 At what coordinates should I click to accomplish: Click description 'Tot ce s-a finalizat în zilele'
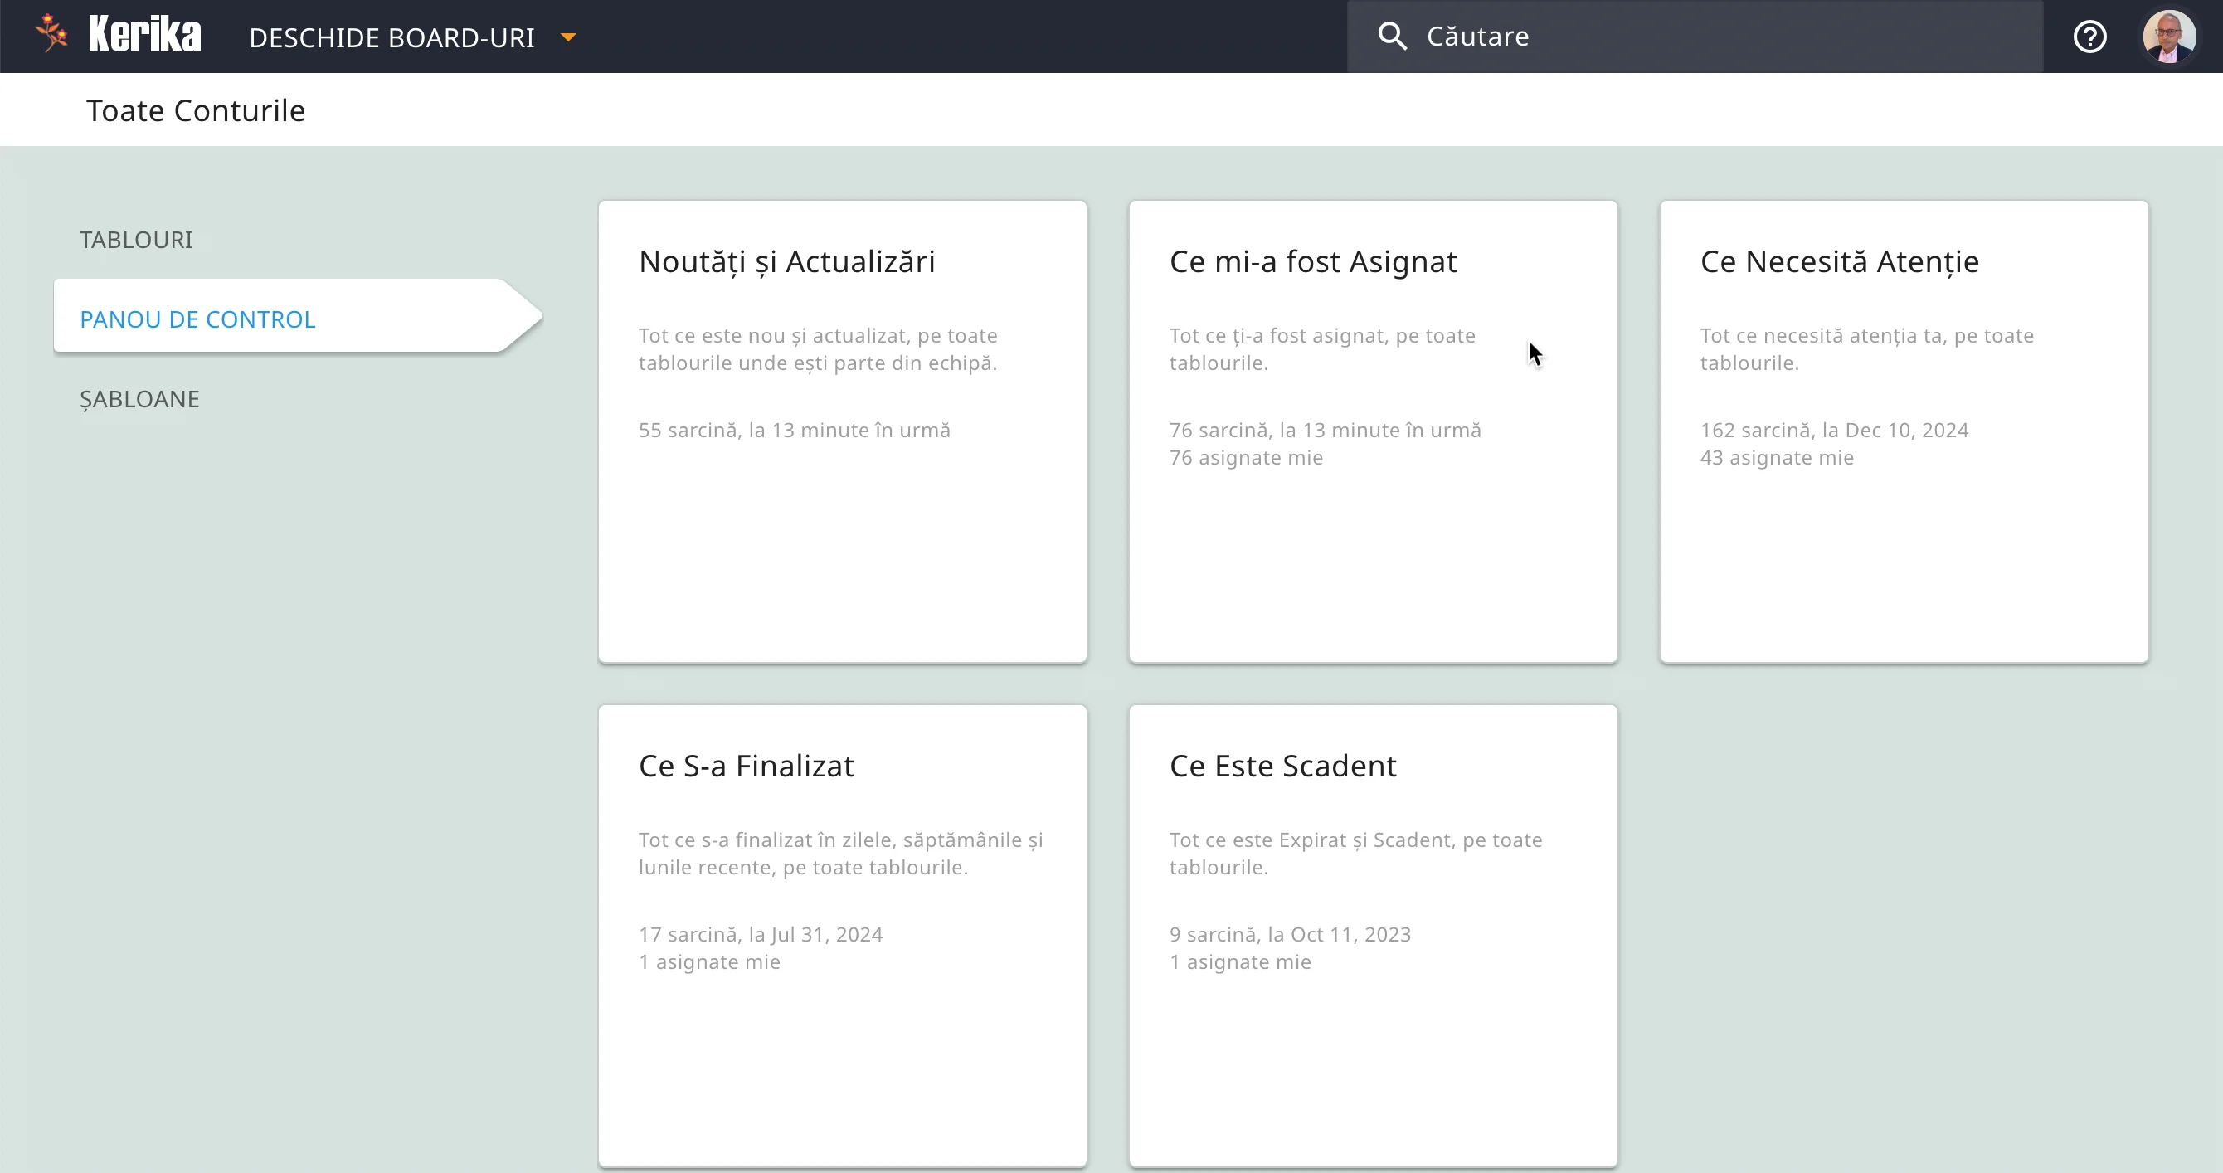click(x=840, y=853)
